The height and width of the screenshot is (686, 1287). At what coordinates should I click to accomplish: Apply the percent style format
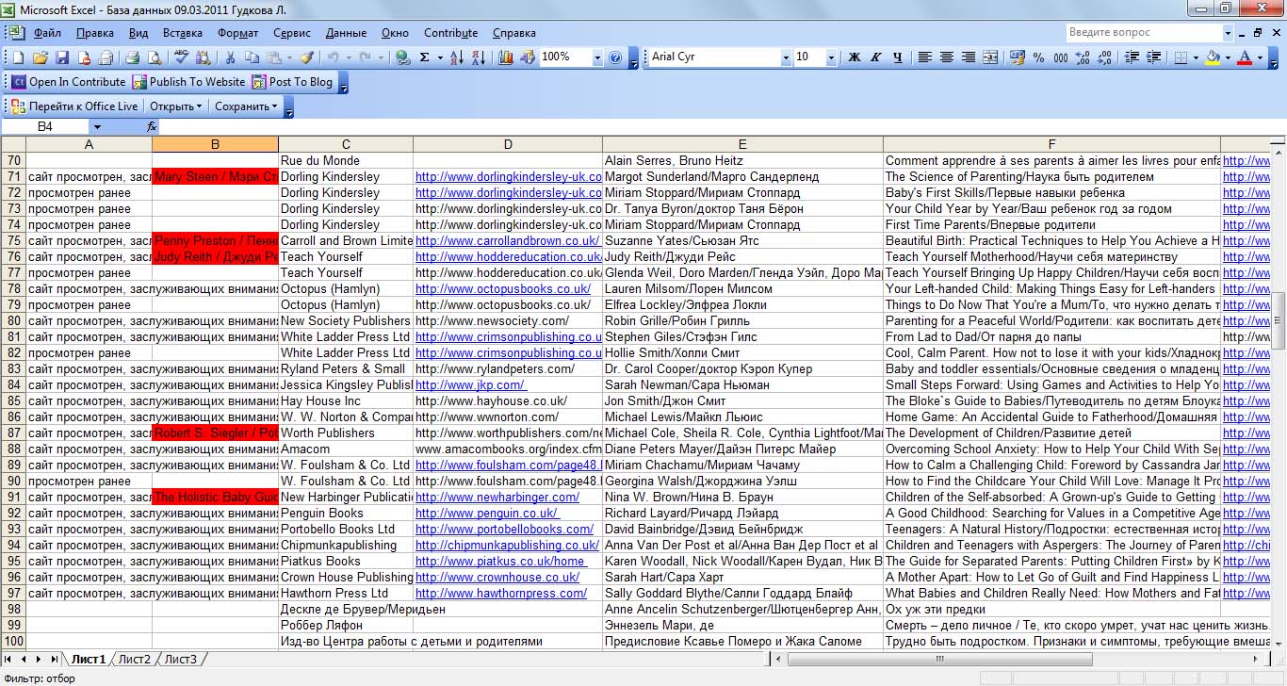point(1038,57)
